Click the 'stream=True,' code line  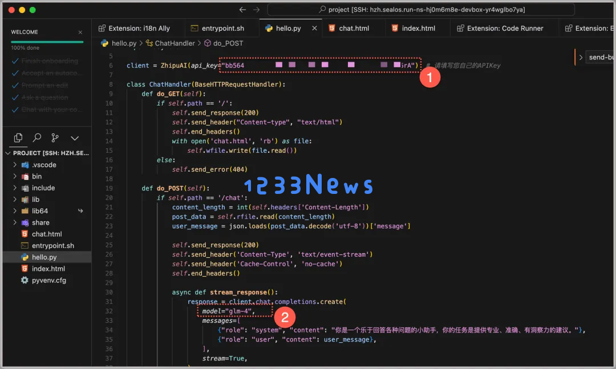[225, 358]
